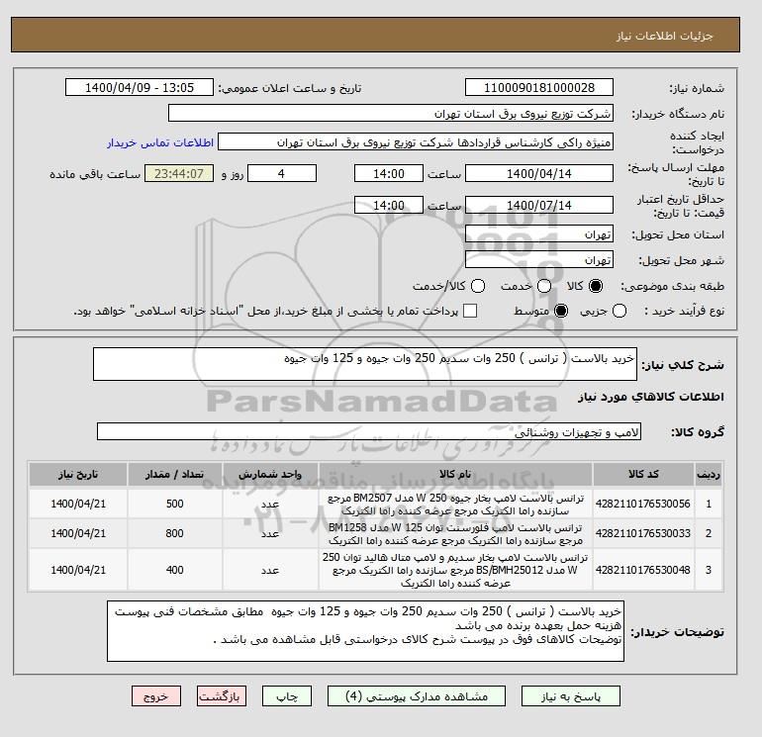Screen dimensions: 762x737
Task: Click the countdown timer 23:44:07
Action: pos(179,173)
